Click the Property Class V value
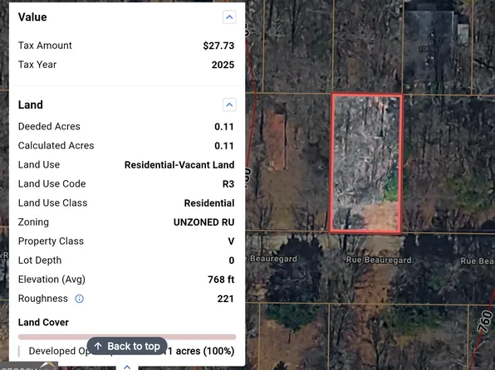The height and width of the screenshot is (370, 495). point(231,241)
